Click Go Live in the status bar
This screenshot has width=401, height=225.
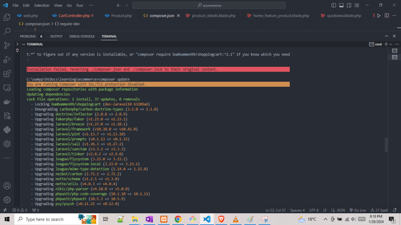point(358,210)
